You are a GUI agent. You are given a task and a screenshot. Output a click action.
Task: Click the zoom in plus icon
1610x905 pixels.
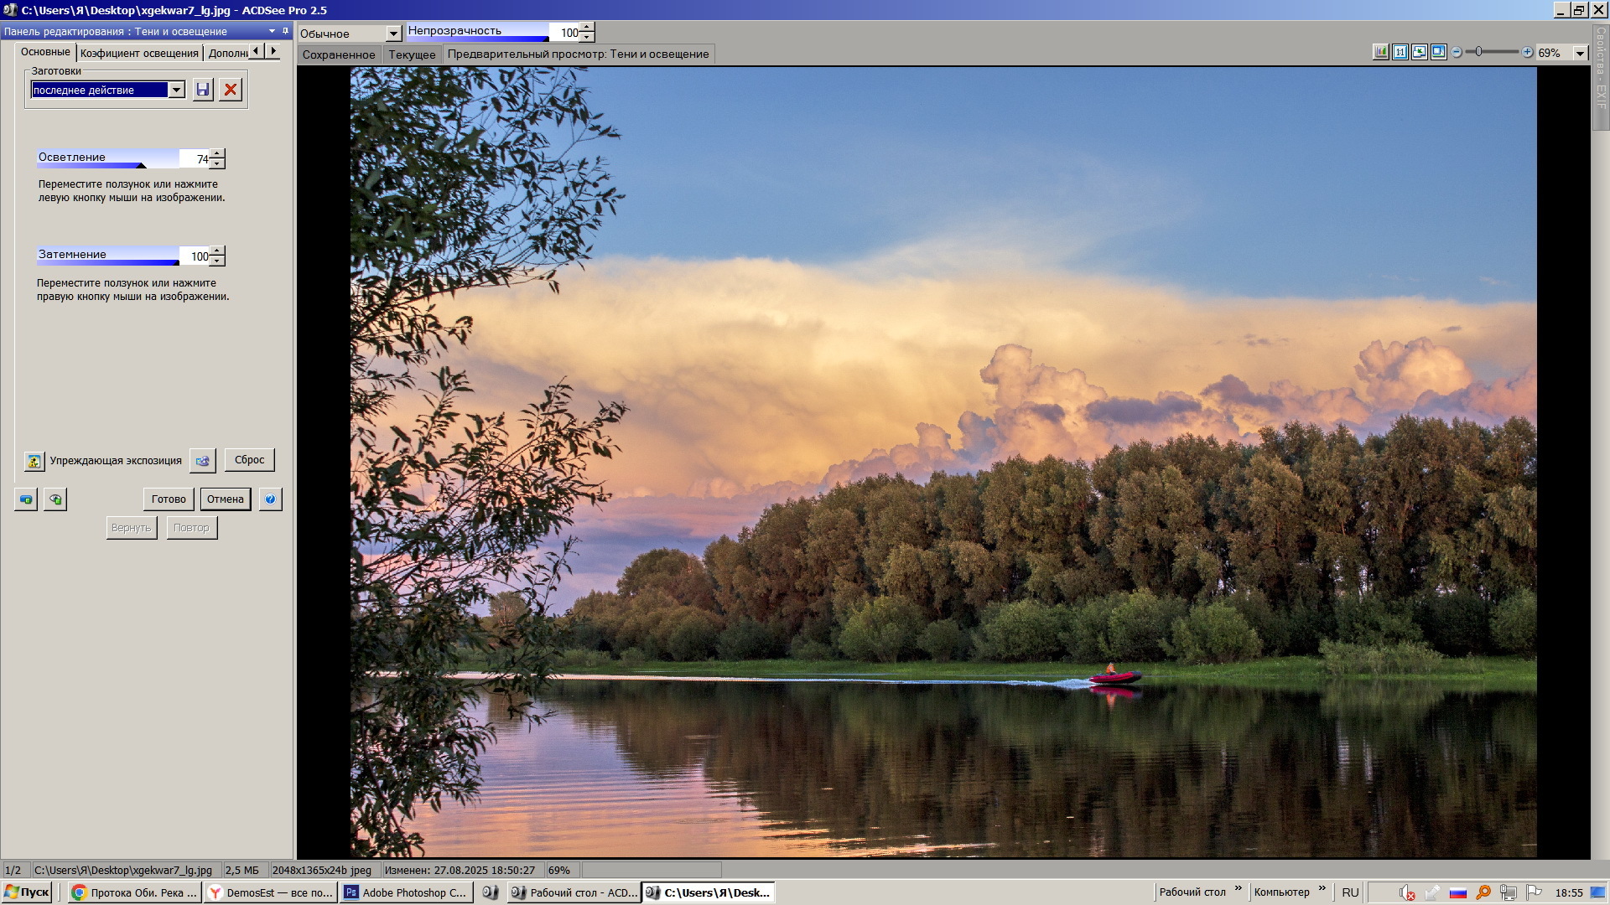[1527, 52]
